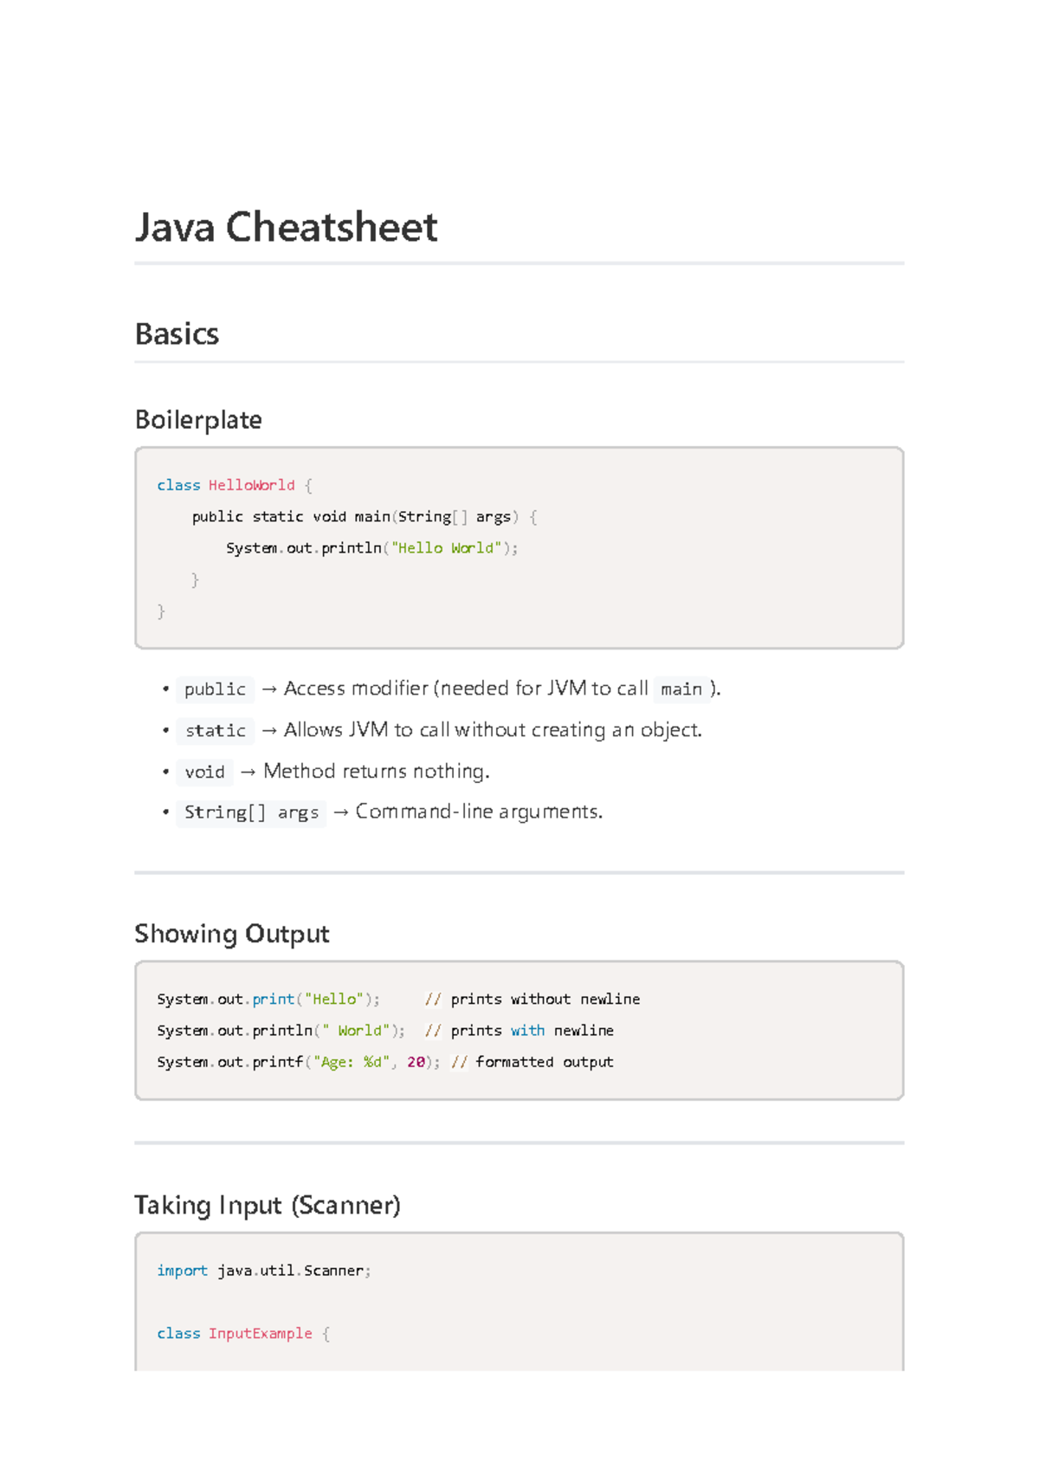Click the Taking Input (Scanner) heading

(268, 1206)
